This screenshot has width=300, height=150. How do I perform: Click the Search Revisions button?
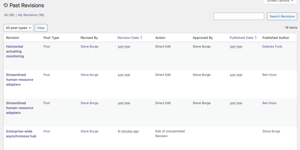coord(282,16)
